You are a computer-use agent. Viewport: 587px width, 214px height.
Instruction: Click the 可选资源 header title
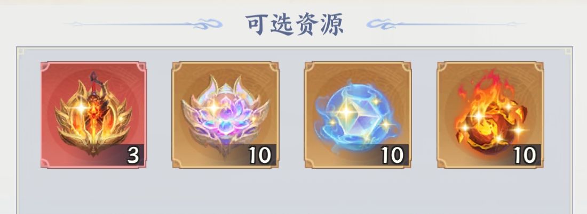coord(294,24)
